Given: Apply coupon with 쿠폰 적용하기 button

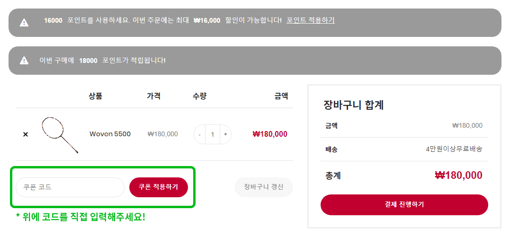Looking at the screenshot, I should click(x=159, y=187).
